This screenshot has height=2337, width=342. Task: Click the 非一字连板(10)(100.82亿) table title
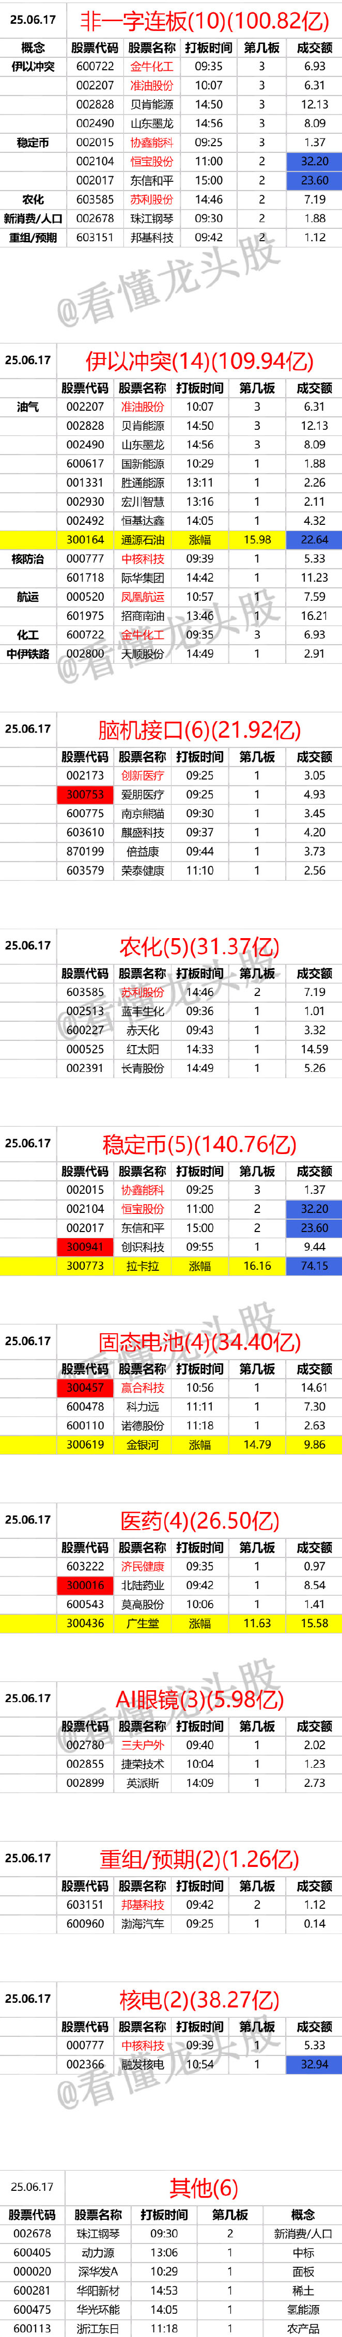tap(204, 20)
